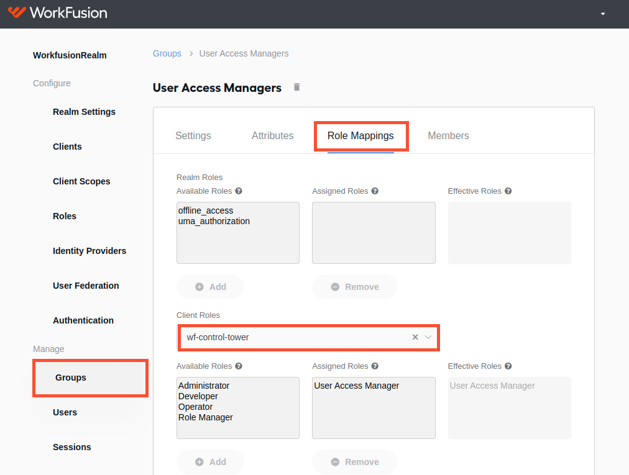This screenshot has height=475, width=629.
Task: Click the Remove button under Client Roles
Action: click(355, 462)
